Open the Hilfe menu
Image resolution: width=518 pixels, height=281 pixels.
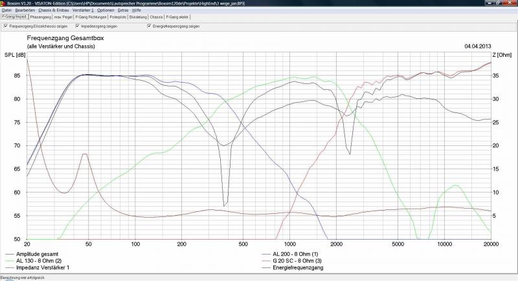click(x=137, y=10)
